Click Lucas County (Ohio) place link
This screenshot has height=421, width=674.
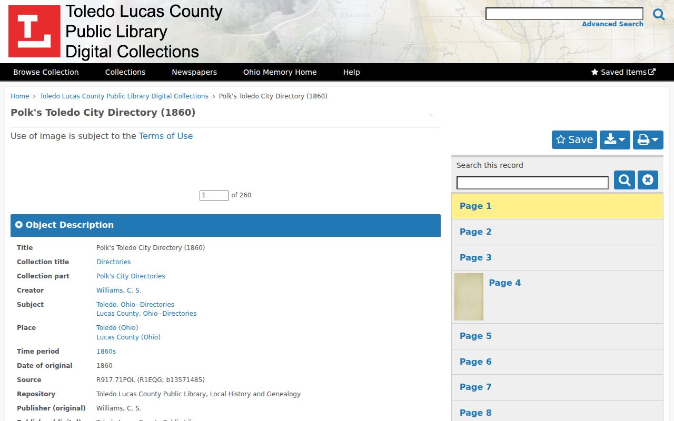[x=128, y=337]
